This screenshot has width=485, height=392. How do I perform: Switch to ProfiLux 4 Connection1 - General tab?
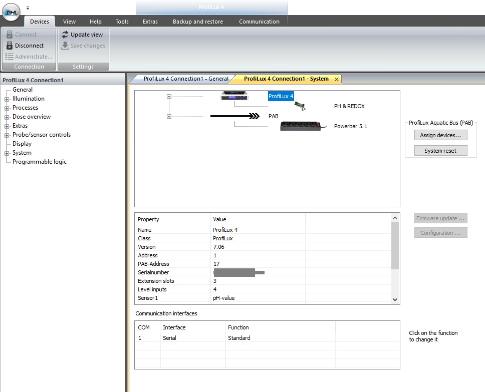click(x=185, y=79)
